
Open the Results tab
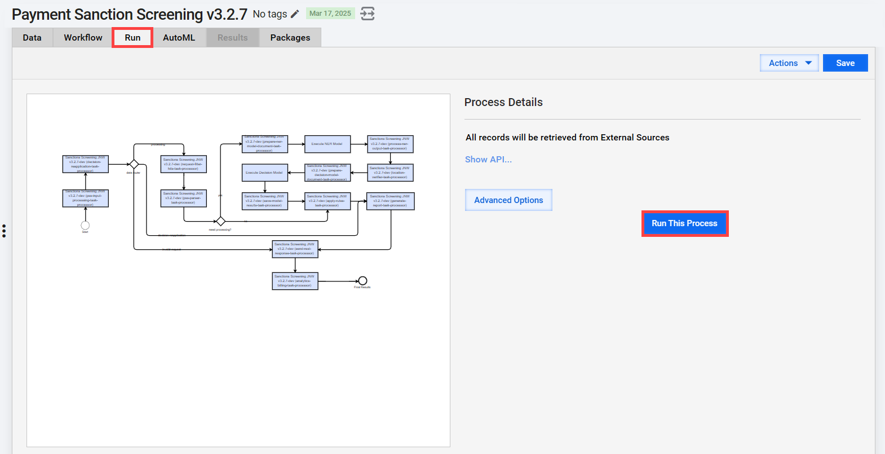pyautogui.click(x=233, y=38)
